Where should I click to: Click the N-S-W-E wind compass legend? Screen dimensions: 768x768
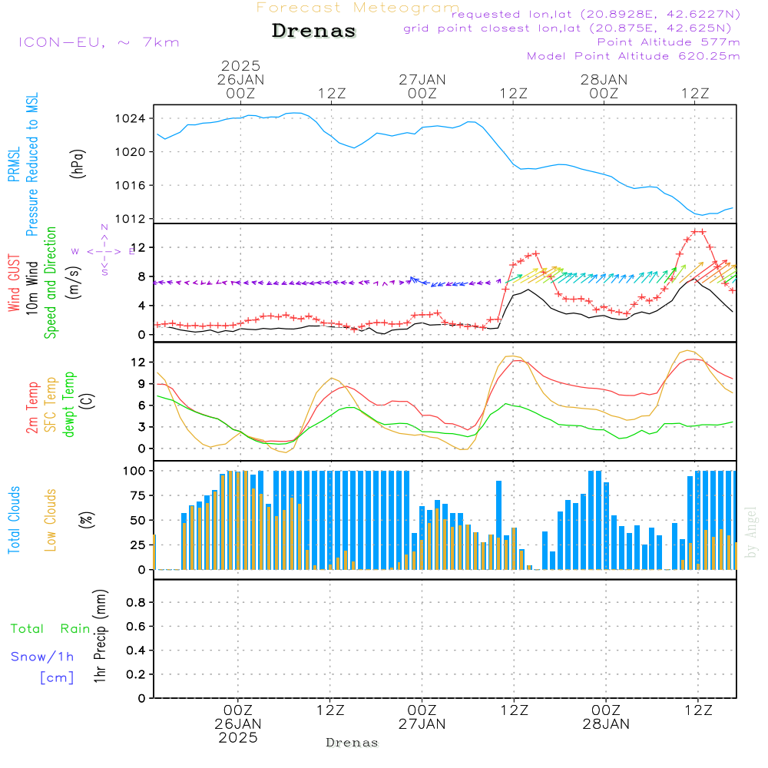pos(104,251)
